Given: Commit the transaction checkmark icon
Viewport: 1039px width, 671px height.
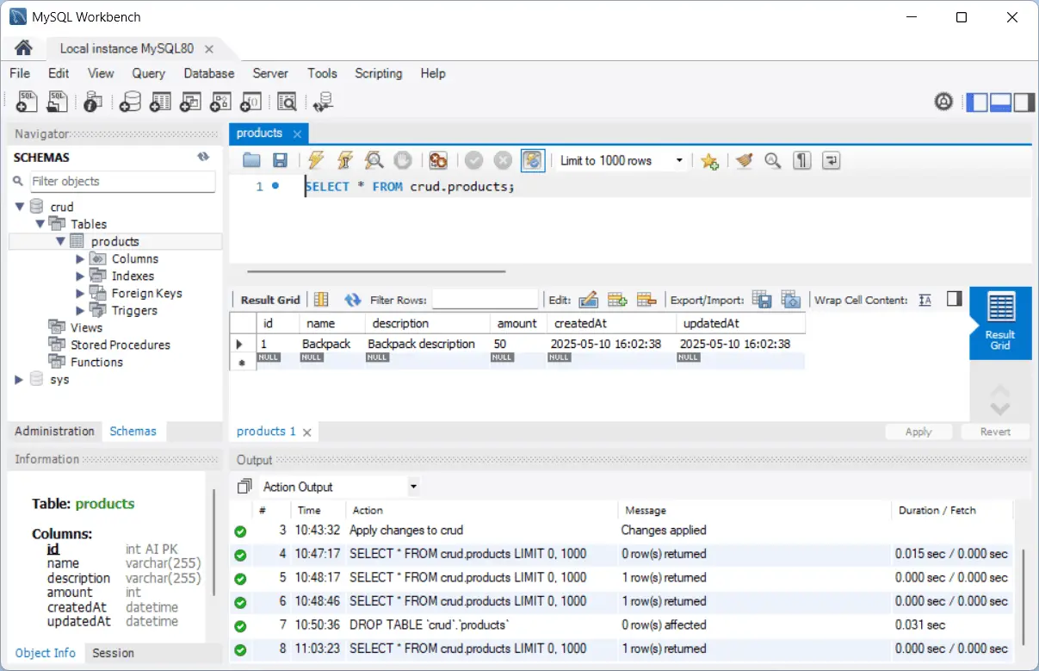Looking at the screenshot, I should (x=473, y=160).
